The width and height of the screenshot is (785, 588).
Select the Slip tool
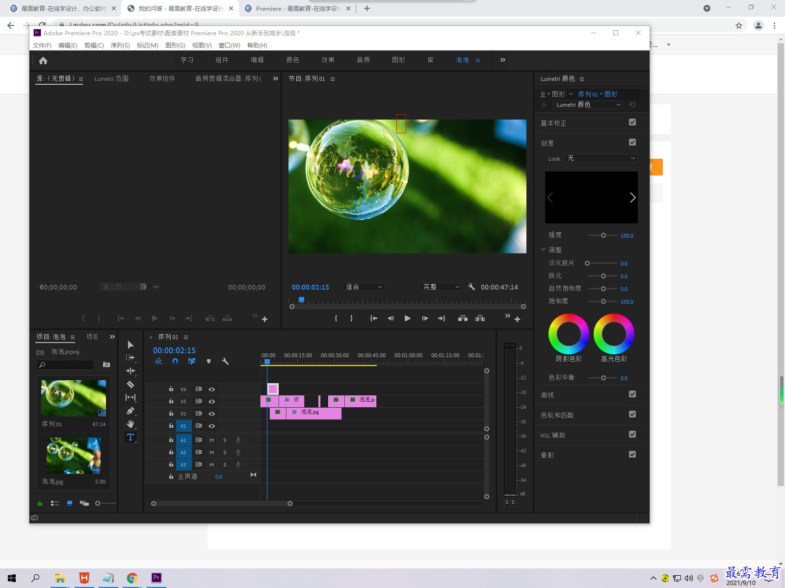click(x=131, y=397)
